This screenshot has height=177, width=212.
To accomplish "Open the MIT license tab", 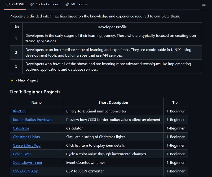I will [76, 4].
